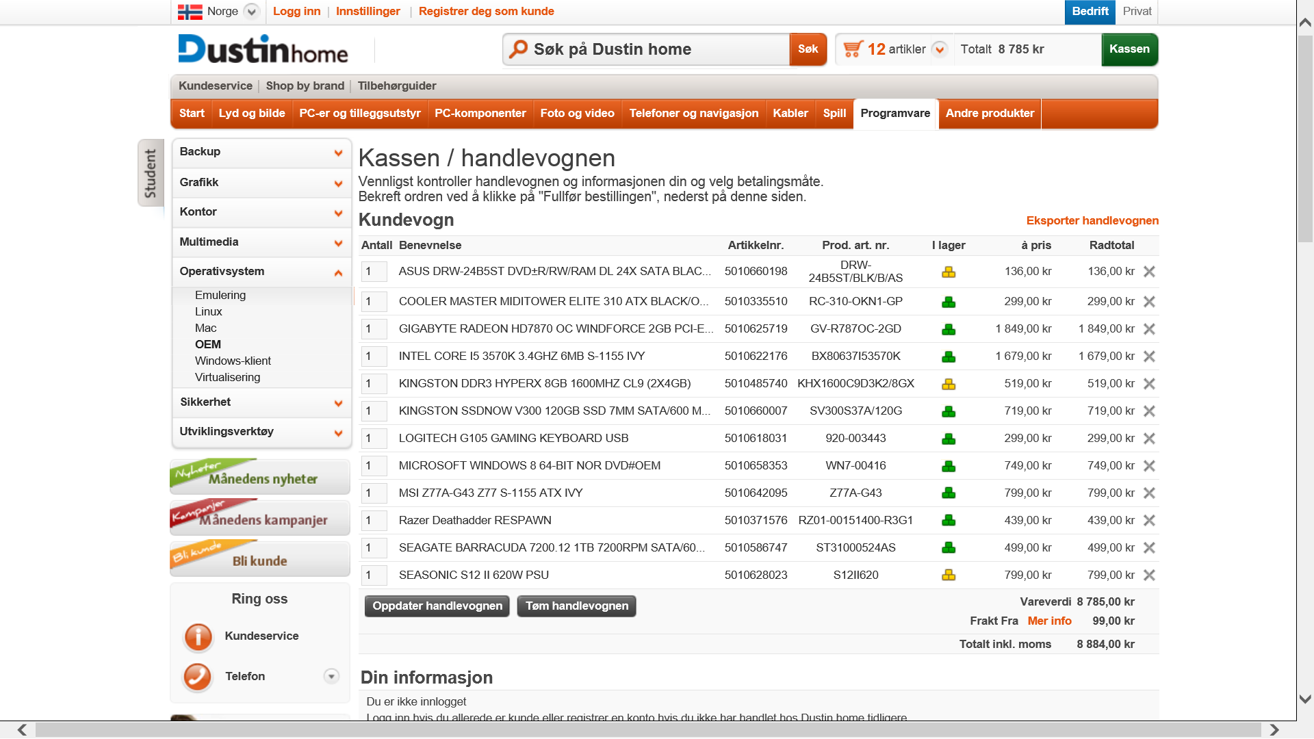Click quantity field for Intel Core i5

pos(374,356)
